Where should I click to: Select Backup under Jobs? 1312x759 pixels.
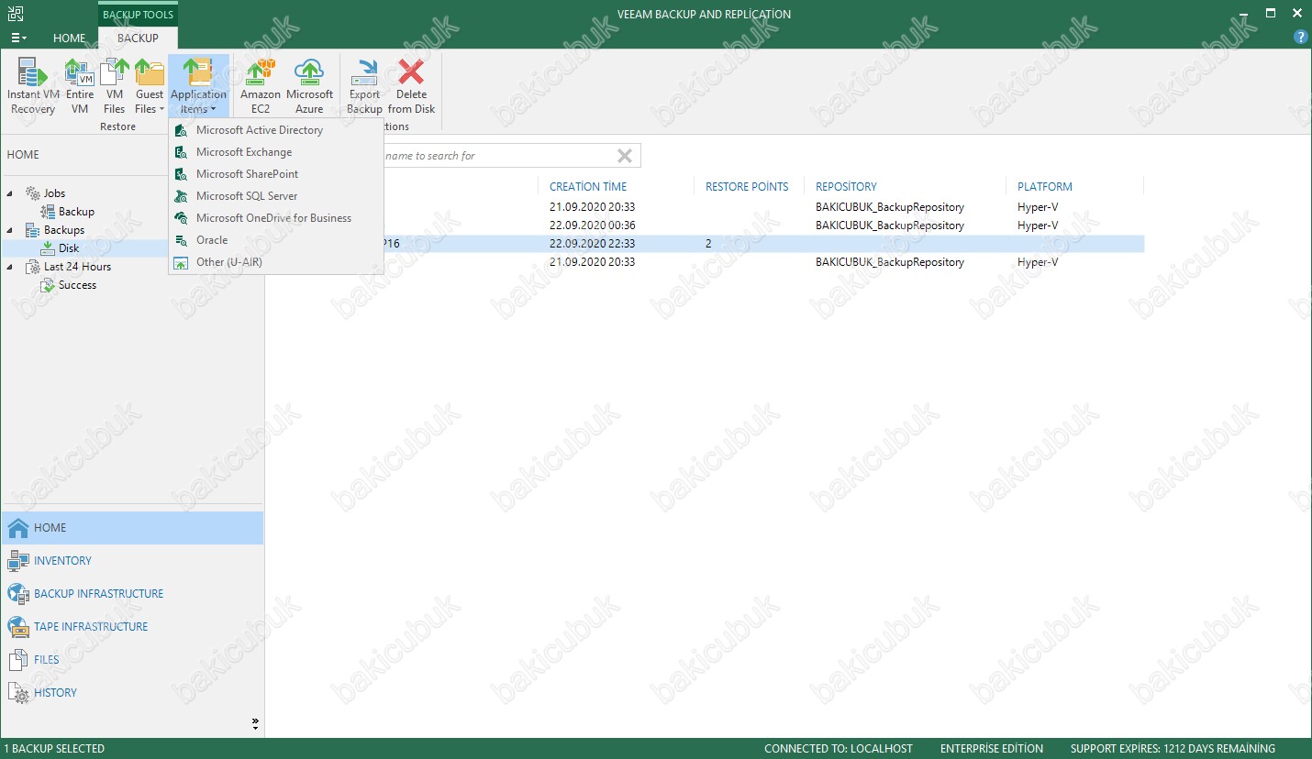pyautogui.click(x=76, y=212)
